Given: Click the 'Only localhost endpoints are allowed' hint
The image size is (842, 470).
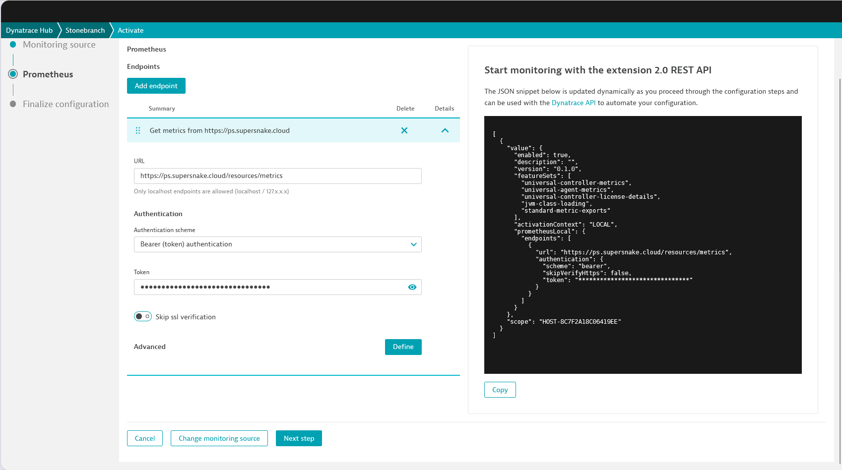Looking at the screenshot, I should tap(211, 191).
